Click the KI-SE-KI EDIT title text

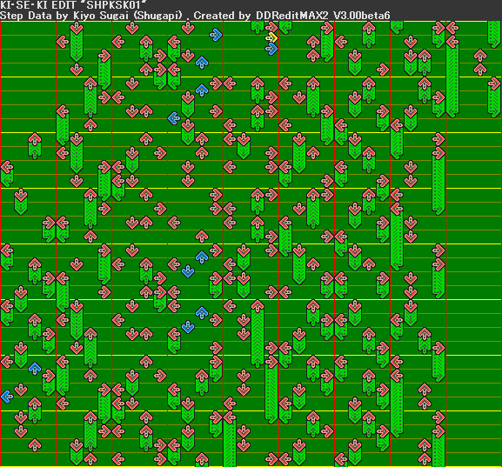[37, 5]
